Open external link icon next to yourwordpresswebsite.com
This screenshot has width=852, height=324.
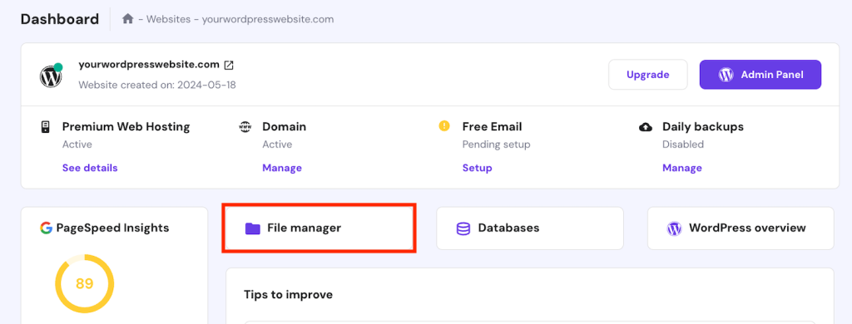pyautogui.click(x=230, y=65)
